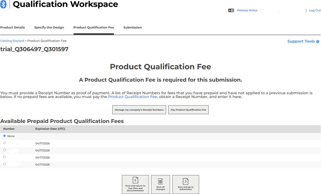The image size is (321, 194).
Task: Click Save and return to Test Plan icon
Action: click(135, 180)
